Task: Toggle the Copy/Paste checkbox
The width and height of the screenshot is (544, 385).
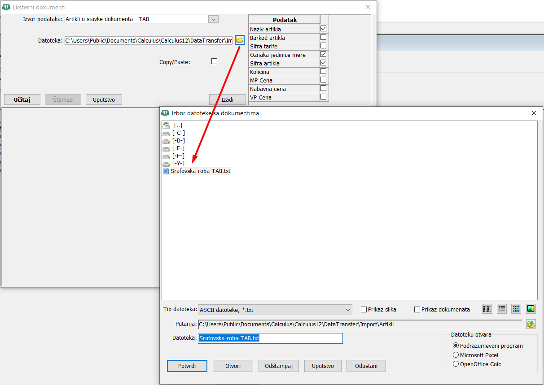Action: point(214,61)
